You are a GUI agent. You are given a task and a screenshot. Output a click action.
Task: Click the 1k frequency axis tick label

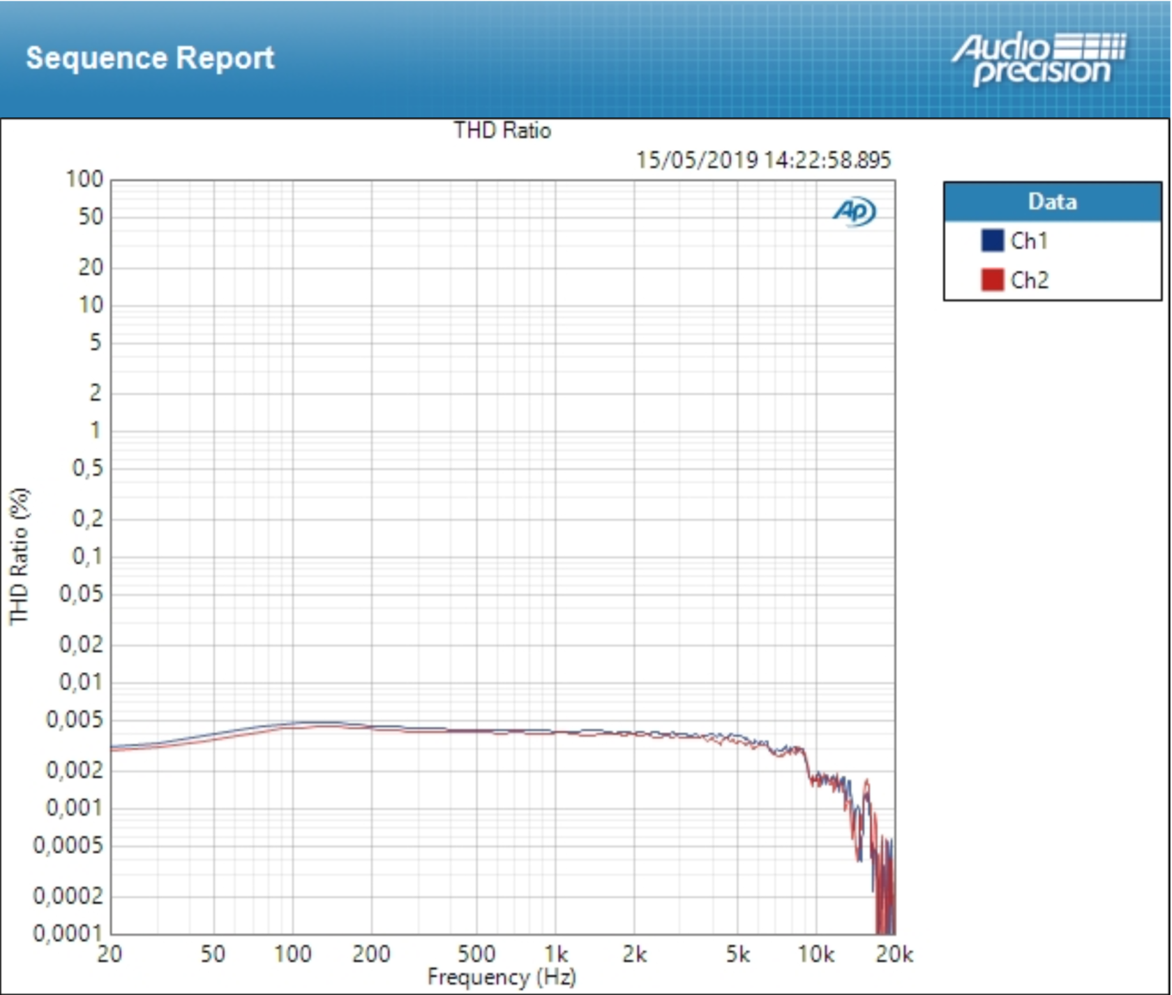click(x=556, y=953)
